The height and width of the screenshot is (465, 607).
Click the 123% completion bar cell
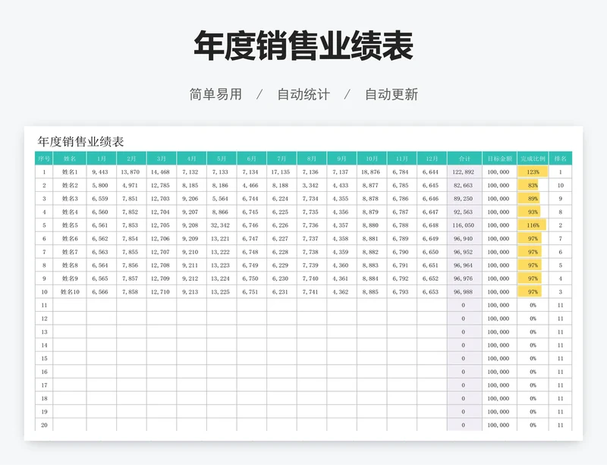pyautogui.click(x=533, y=172)
